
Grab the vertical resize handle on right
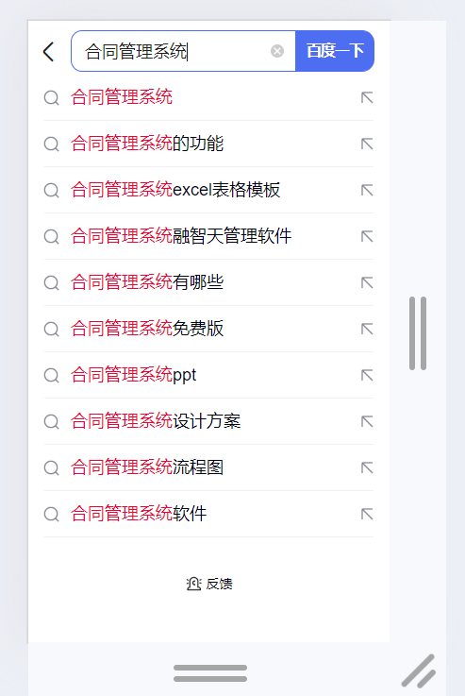[x=418, y=333]
